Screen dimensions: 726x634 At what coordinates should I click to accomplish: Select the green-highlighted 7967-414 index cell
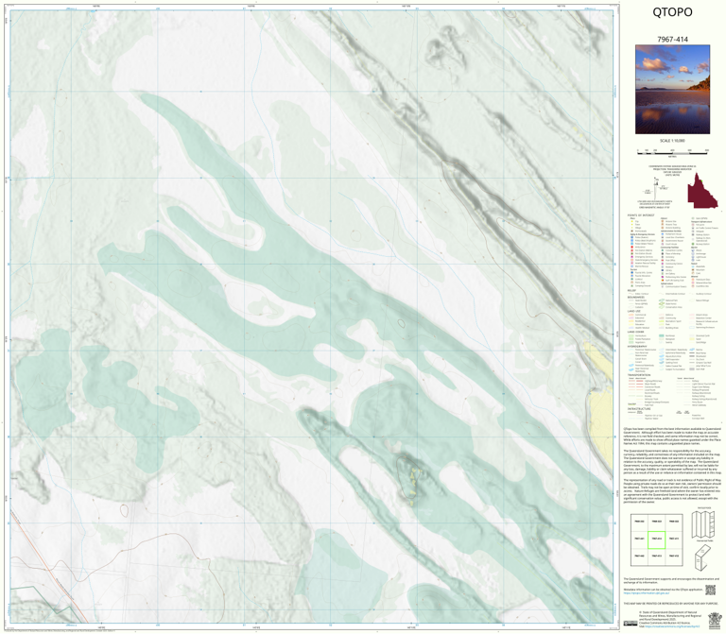click(x=656, y=540)
